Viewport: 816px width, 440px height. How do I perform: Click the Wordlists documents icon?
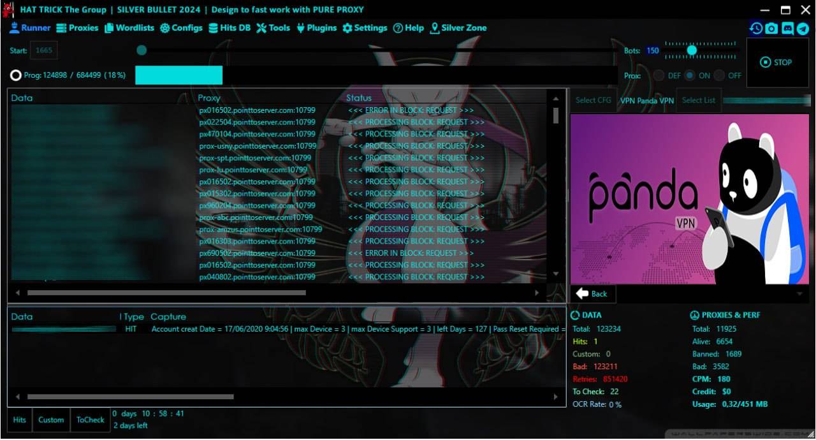(x=109, y=28)
